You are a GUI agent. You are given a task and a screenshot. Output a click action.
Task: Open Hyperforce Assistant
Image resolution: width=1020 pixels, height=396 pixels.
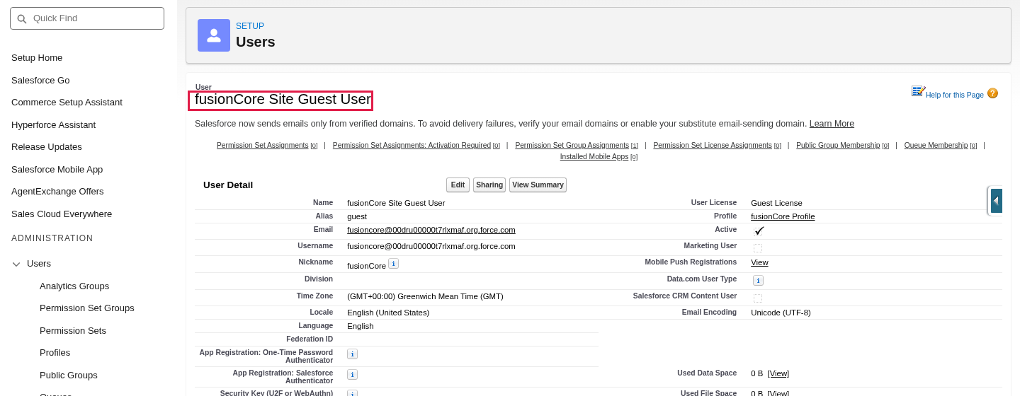click(x=53, y=125)
